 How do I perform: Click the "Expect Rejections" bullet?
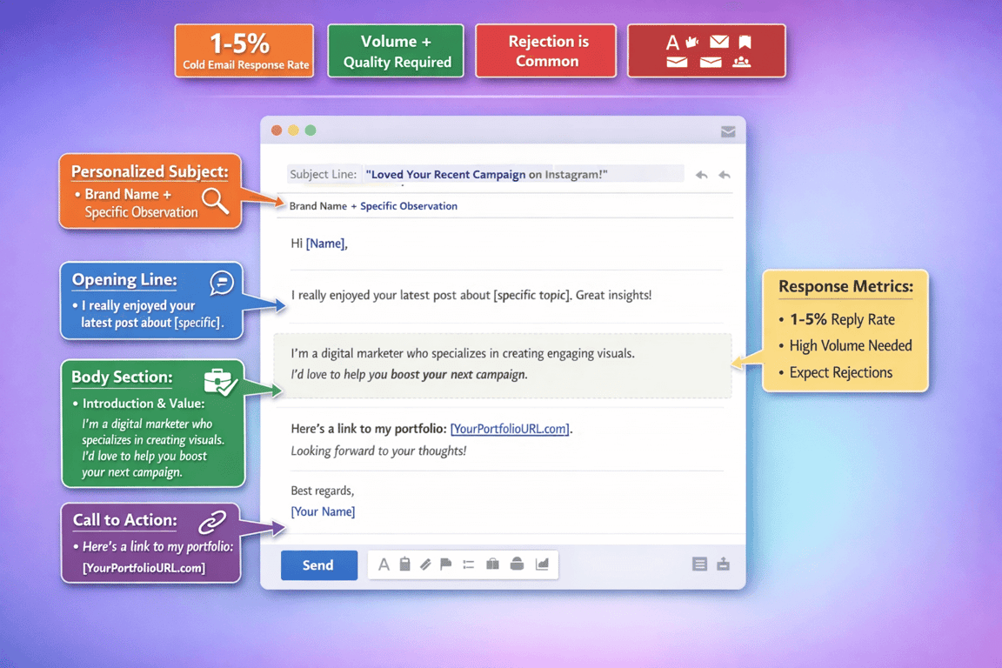click(x=841, y=372)
